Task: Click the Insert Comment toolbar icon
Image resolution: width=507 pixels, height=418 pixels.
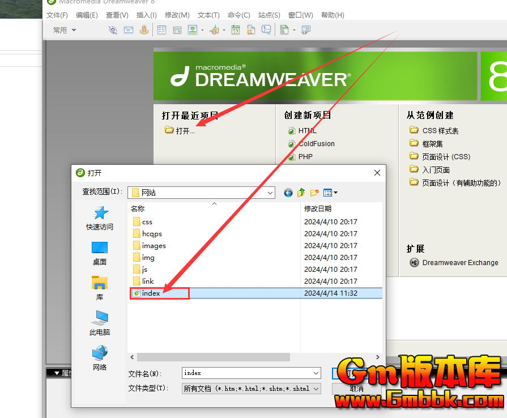Action: pyautogui.click(x=266, y=30)
